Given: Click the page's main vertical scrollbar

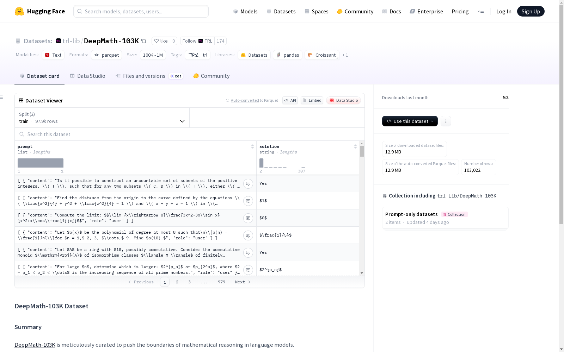Looking at the screenshot, I should point(561,115).
